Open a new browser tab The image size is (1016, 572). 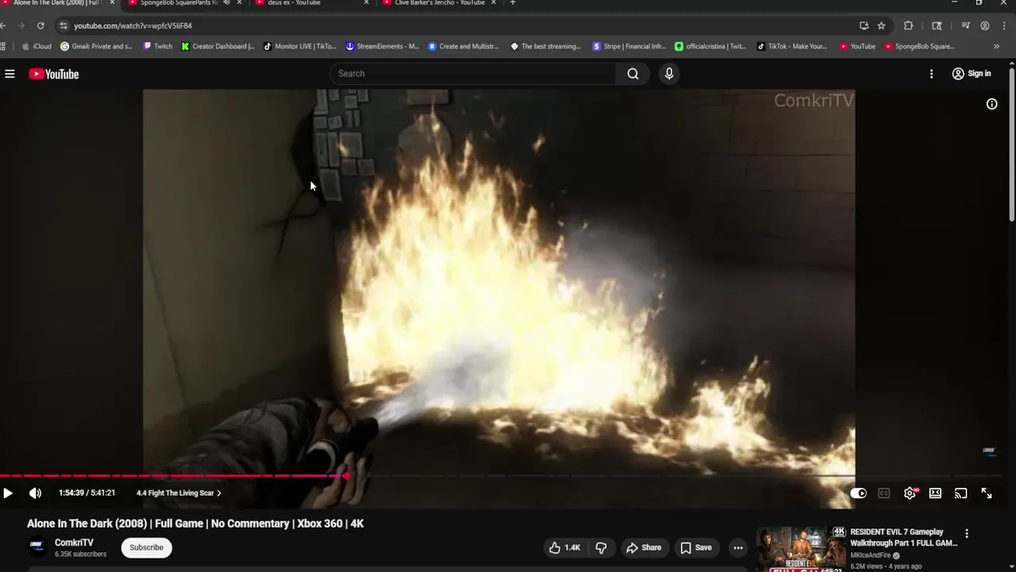click(513, 3)
